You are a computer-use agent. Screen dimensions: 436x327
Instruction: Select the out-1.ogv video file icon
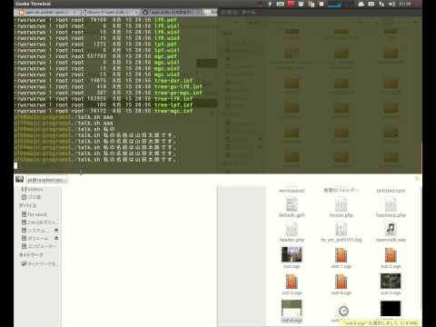click(342, 255)
